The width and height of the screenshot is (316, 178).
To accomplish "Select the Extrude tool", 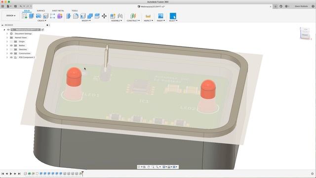I will point(32,16).
